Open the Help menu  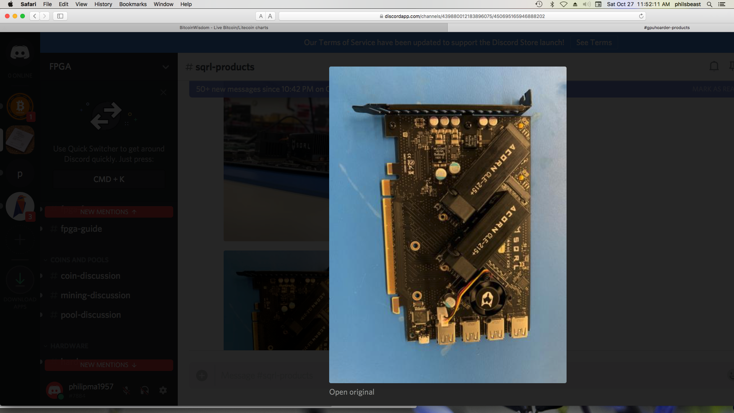coord(186,4)
